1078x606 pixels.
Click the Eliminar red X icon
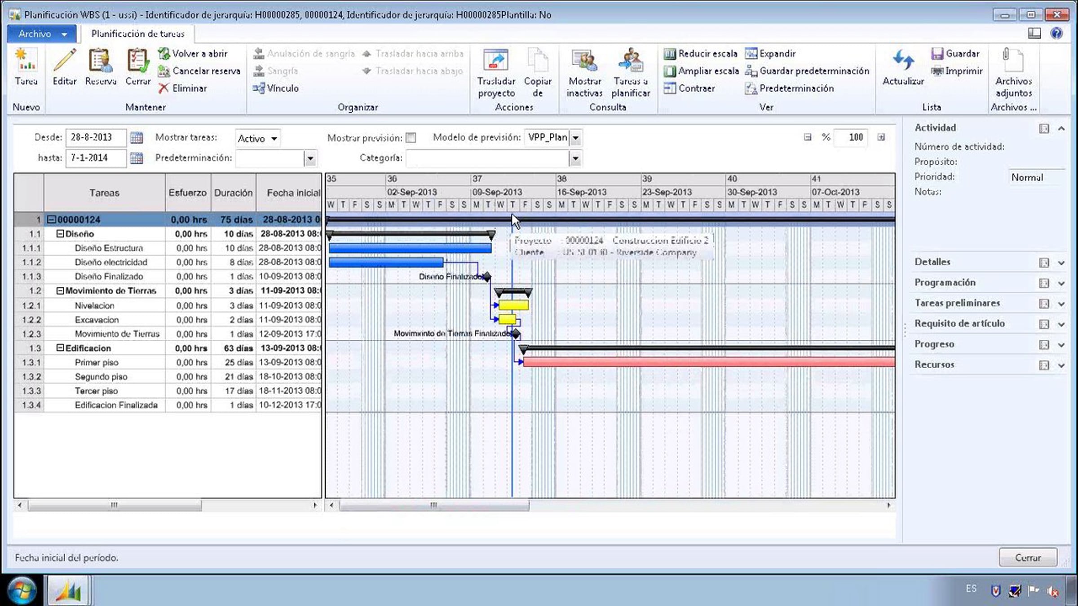(163, 88)
